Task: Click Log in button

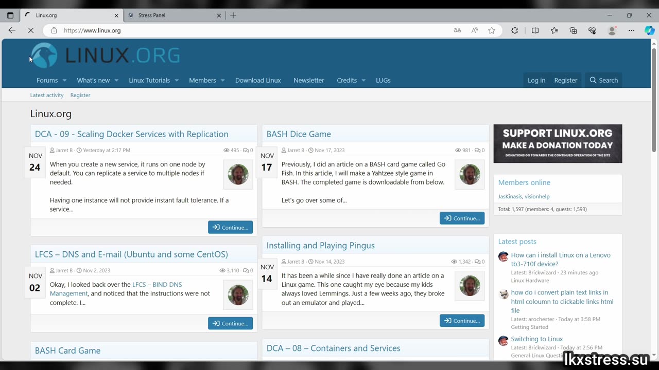Action: pos(536,80)
